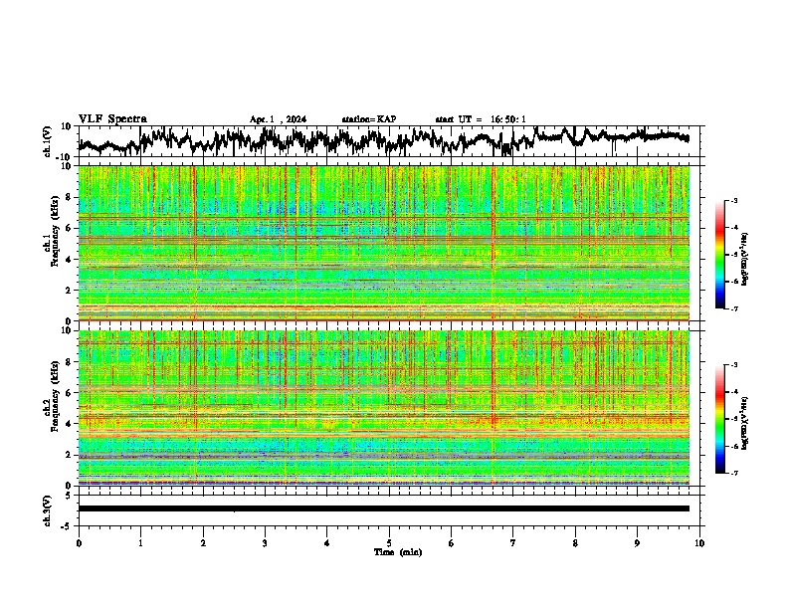
Task: Click the "VLF Spectra" plot title
Action: (112, 119)
